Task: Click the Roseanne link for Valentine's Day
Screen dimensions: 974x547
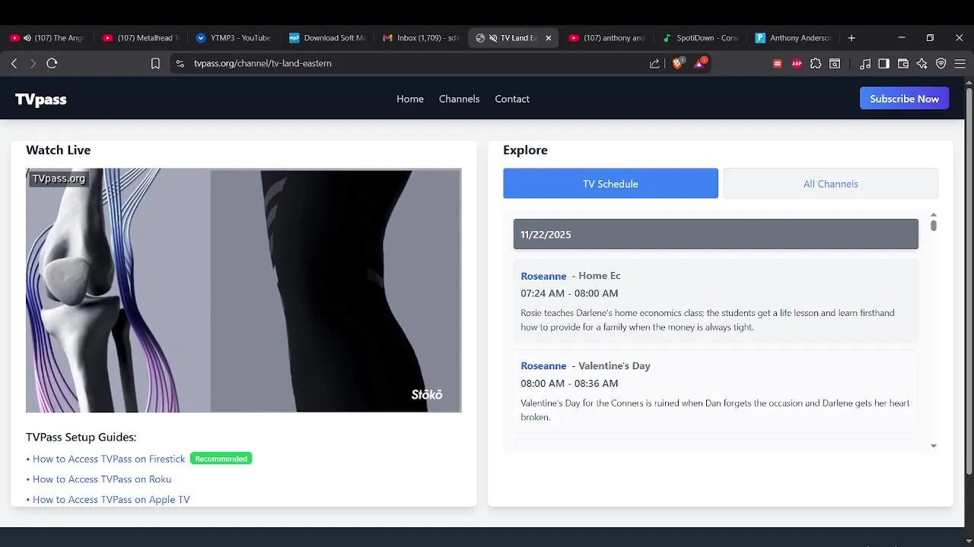Action: [x=543, y=366]
